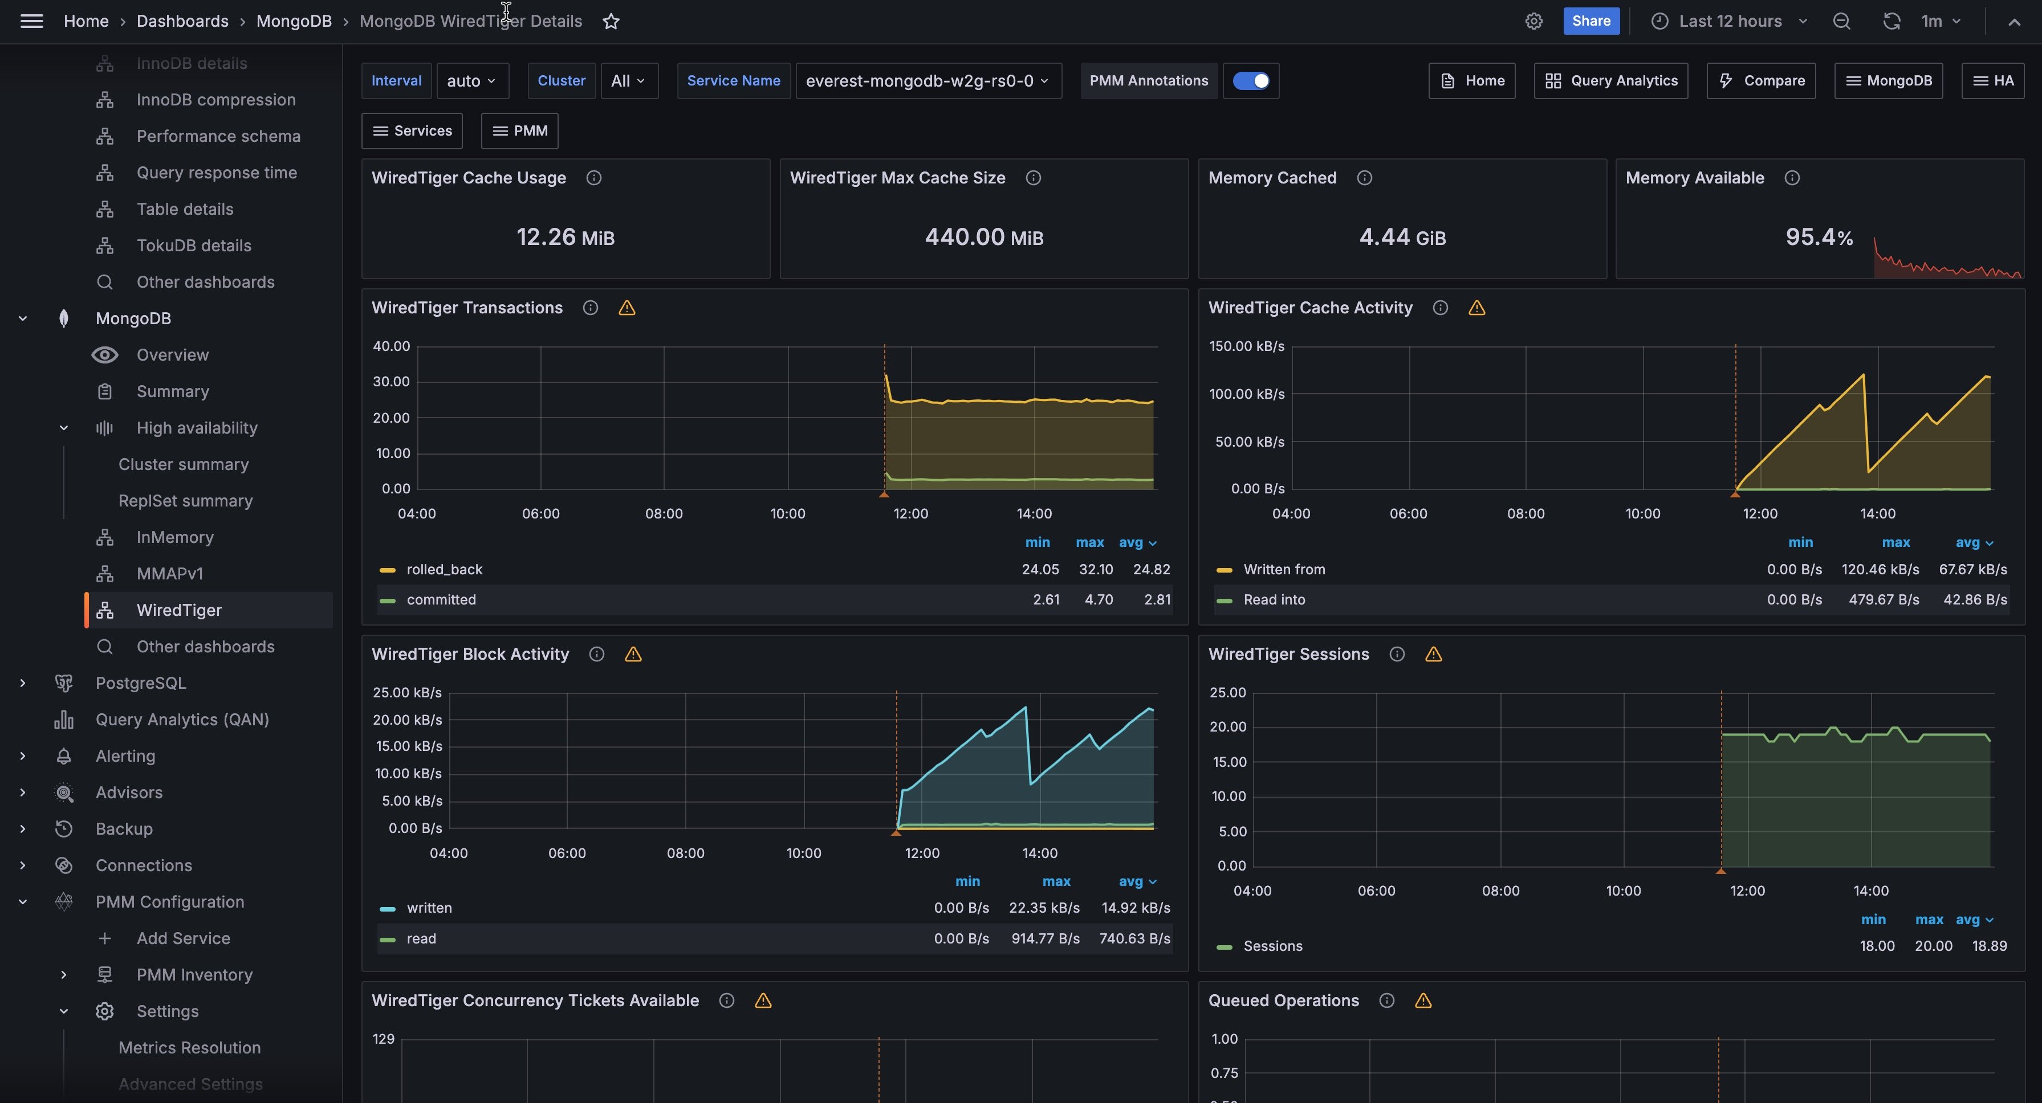Go to MongoDB Overview in the sidebar
The height and width of the screenshot is (1103, 2042).
(x=172, y=355)
